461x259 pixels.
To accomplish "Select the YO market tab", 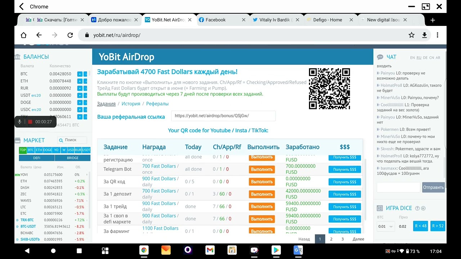I will pos(56,150).
